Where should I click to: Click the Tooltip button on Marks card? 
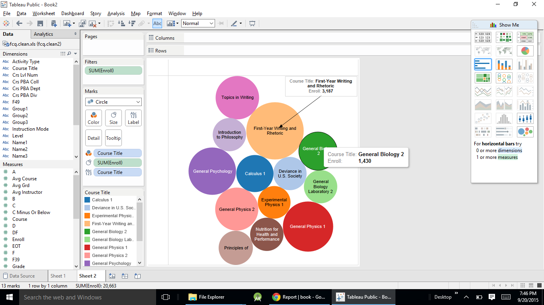click(x=113, y=138)
